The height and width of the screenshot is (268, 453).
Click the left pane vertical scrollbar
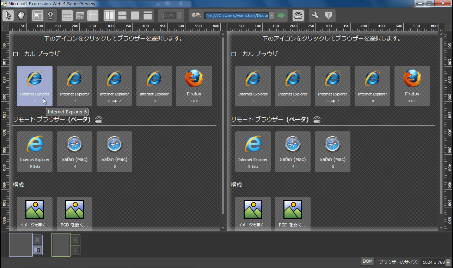[223, 125]
